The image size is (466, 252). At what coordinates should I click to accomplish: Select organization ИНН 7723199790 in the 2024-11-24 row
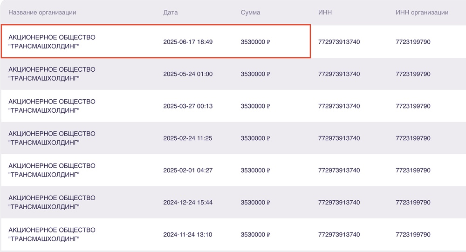click(413, 235)
